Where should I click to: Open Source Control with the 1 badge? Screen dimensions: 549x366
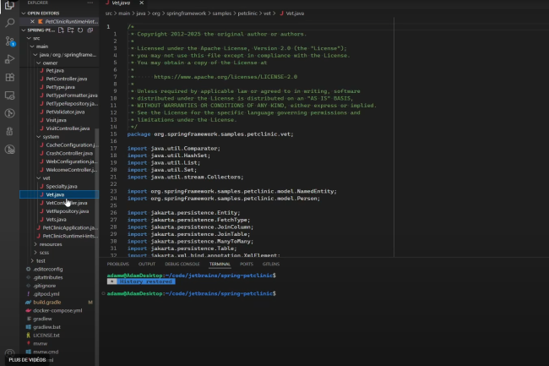[x=10, y=41]
